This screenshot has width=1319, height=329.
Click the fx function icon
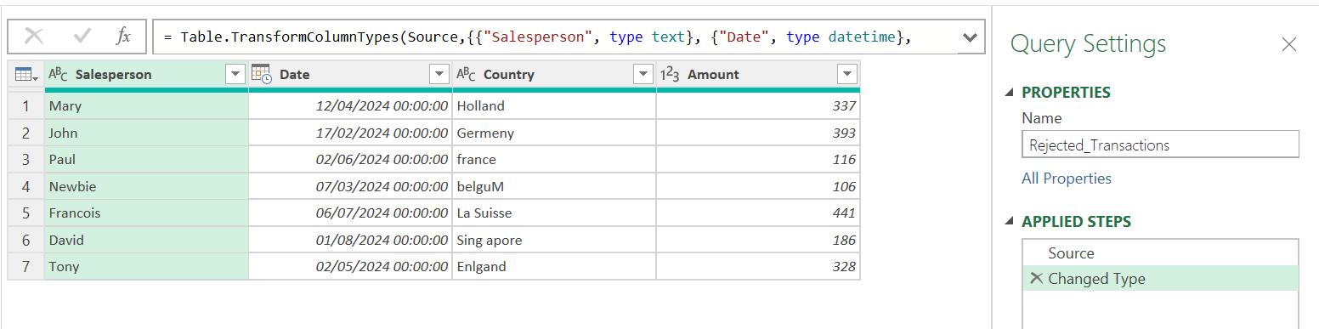click(x=123, y=37)
